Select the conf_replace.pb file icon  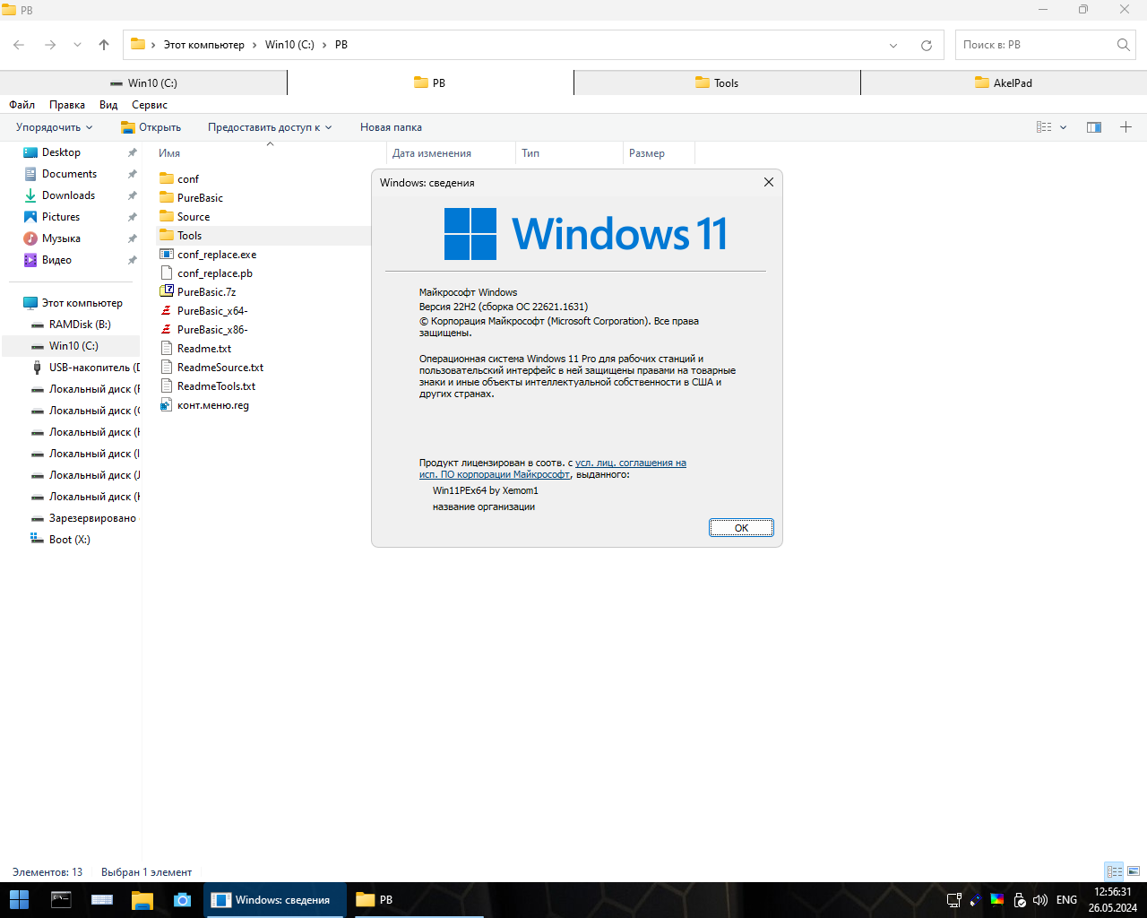click(x=167, y=273)
